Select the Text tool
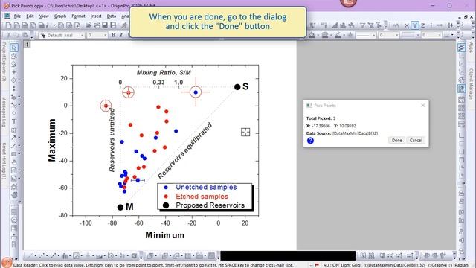Image resolution: width=476 pixels, height=268 pixels. [x=14, y=121]
